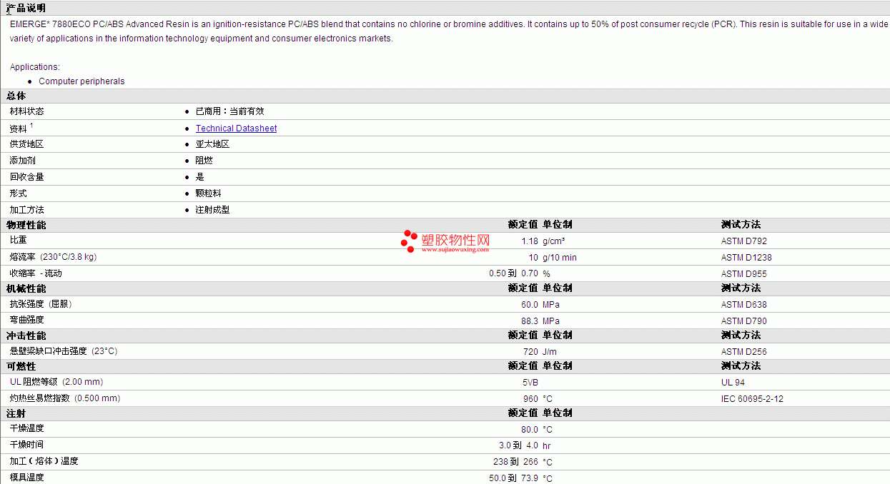
Task: Click the UL 阻燃等级 (2.00 mm) label
Action: click(x=56, y=382)
